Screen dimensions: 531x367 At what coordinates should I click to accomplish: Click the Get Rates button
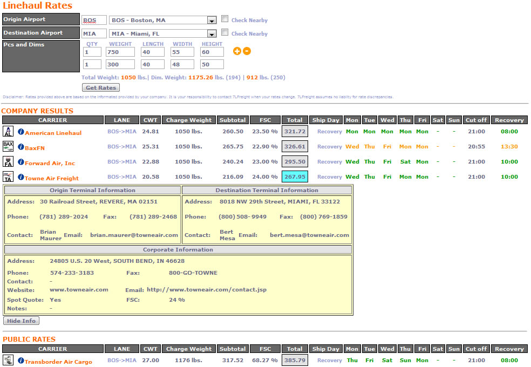[x=101, y=87]
